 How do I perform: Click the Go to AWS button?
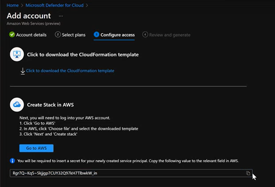click(36, 148)
